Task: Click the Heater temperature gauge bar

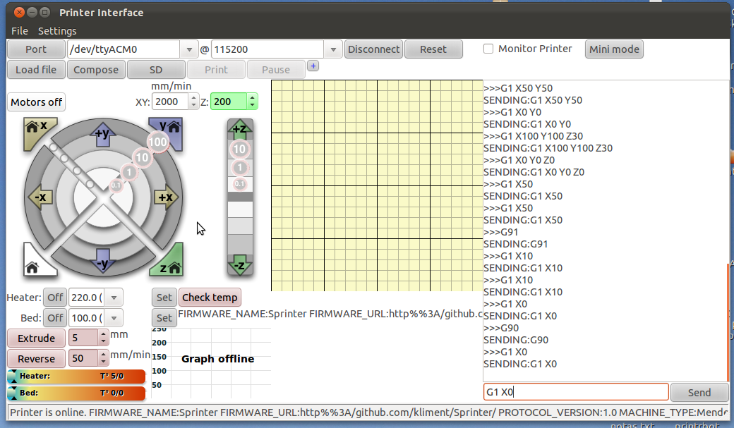Action: point(76,377)
